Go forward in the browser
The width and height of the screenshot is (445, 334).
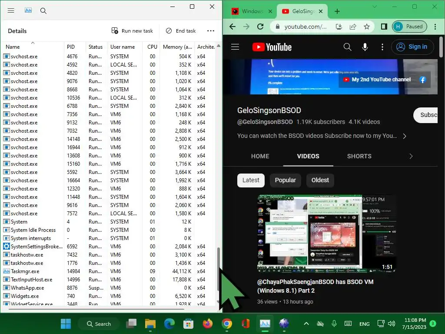[x=246, y=27]
